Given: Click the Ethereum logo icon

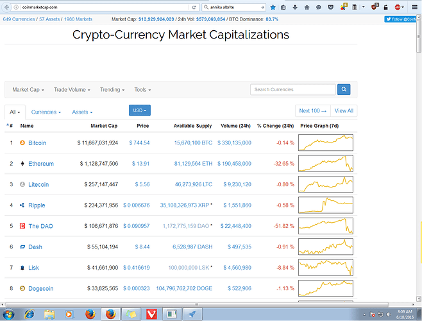Looking at the screenshot, I should [22, 163].
